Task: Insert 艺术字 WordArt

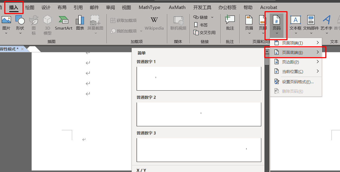Action: 327,25
